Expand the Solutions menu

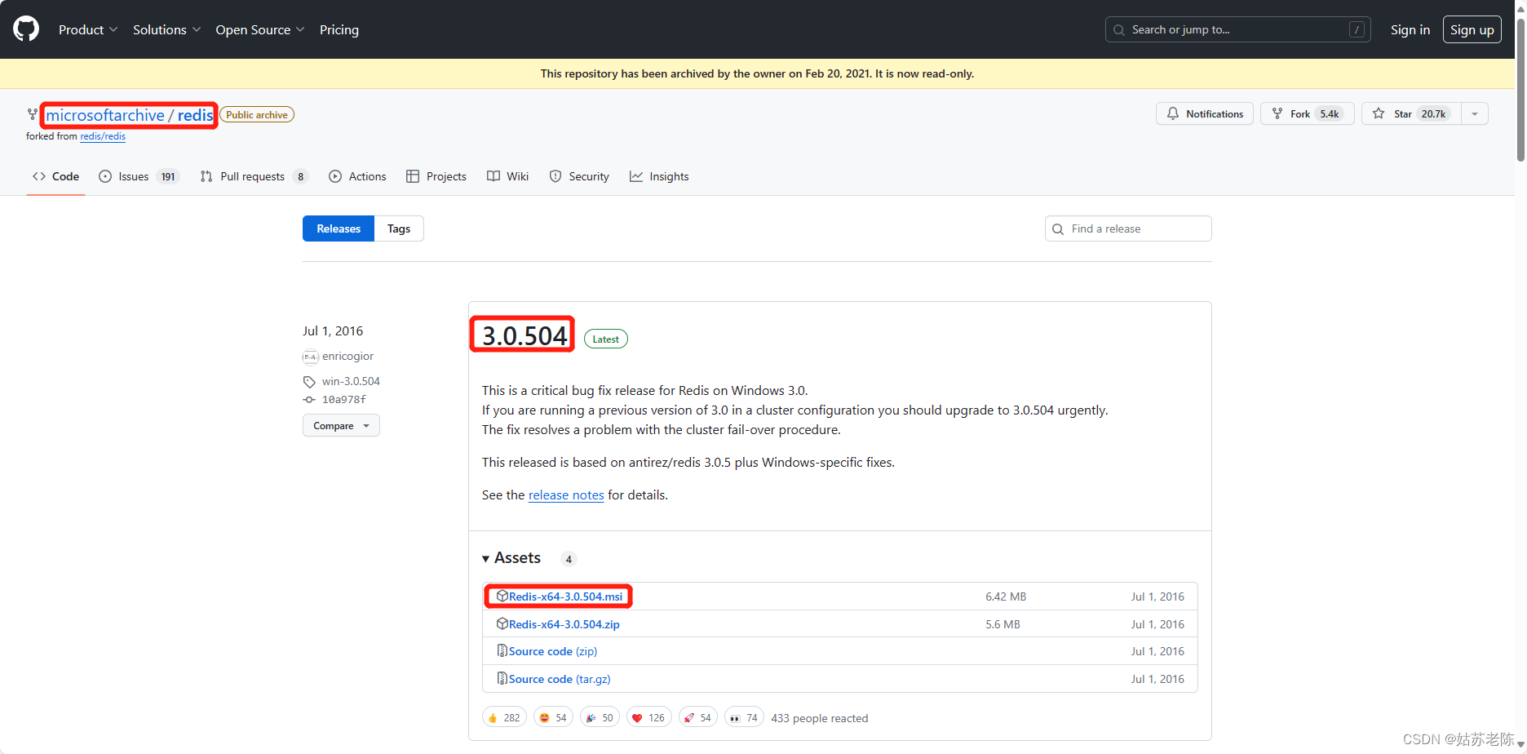[x=166, y=29]
